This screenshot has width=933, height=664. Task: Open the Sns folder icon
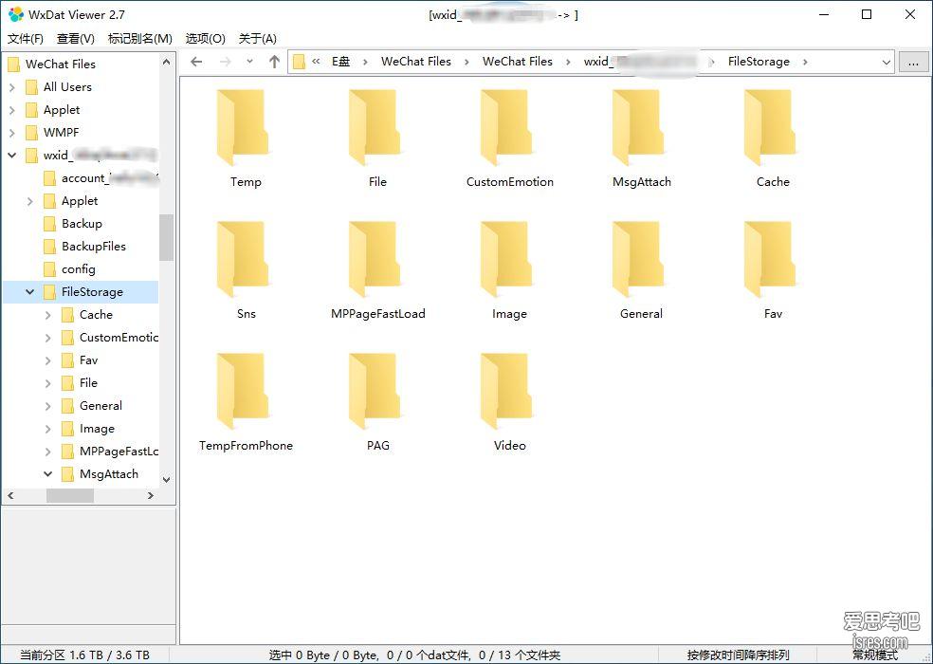pyautogui.click(x=244, y=260)
